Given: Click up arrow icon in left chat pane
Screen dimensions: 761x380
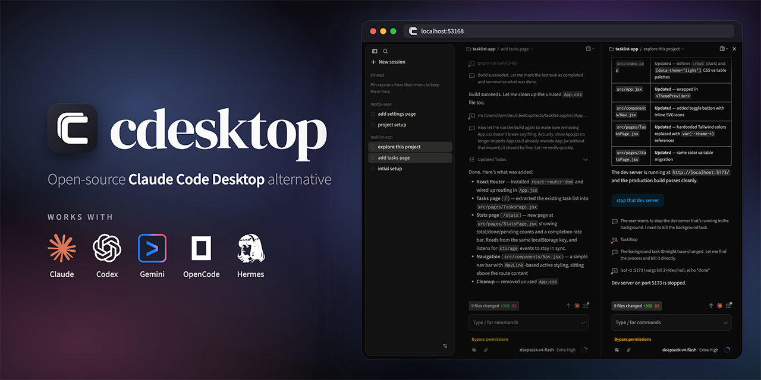Looking at the screenshot, I should tap(568, 306).
